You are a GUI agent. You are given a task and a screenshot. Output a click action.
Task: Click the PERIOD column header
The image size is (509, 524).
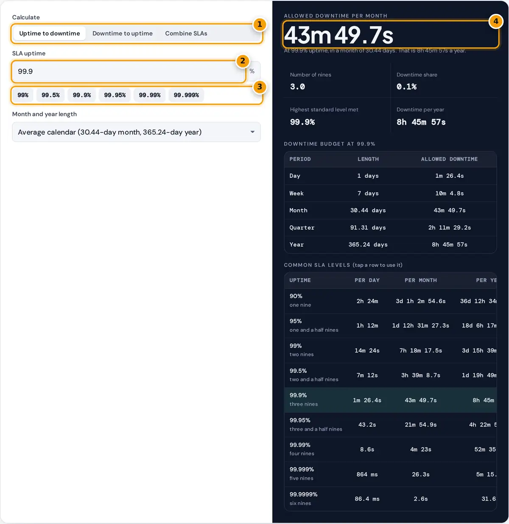[x=300, y=159]
